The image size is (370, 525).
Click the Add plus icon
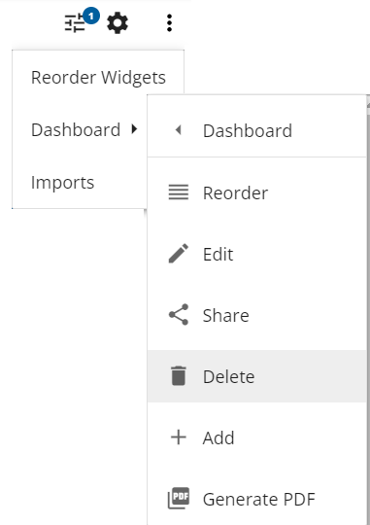click(179, 437)
